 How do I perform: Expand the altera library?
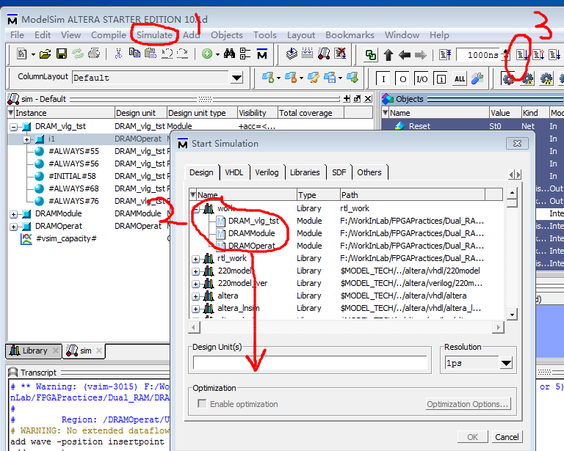pyautogui.click(x=195, y=296)
